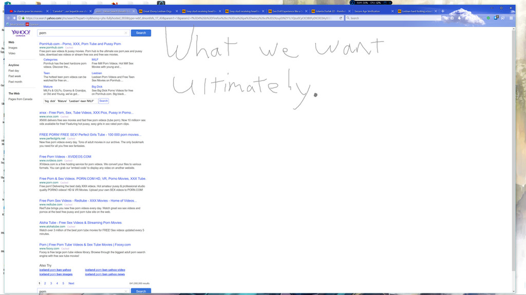Screen dimensions: 526x295
Task: Open the Categories sitelink
Action: (x=50, y=59)
